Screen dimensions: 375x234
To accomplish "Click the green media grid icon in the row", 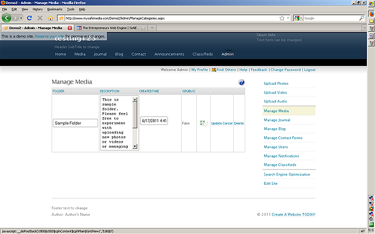I will (203, 123).
